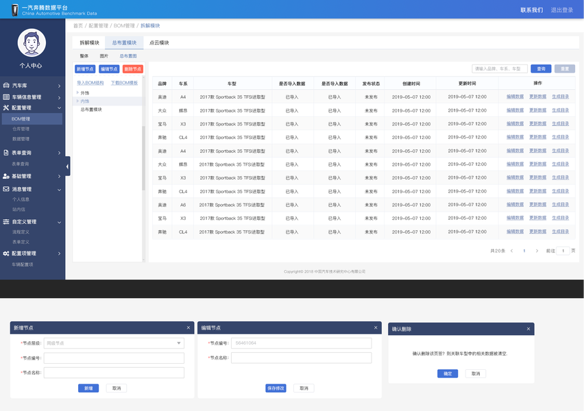Collapse the 自定义管理 menu chevron
The width and height of the screenshot is (584, 411).
(59, 222)
